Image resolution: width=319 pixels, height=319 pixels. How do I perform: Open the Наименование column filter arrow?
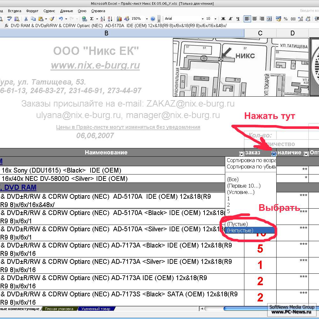click(241, 154)
